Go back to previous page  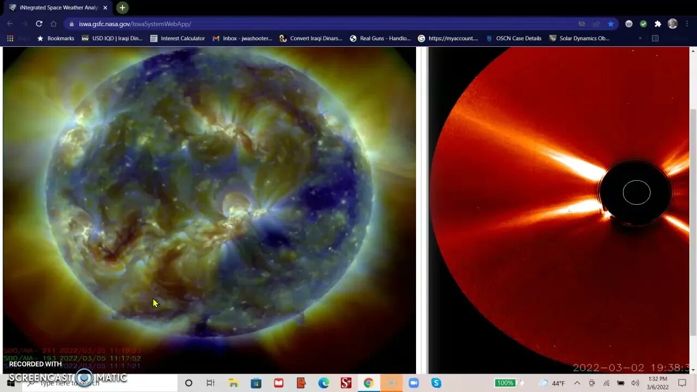(10, 24)
